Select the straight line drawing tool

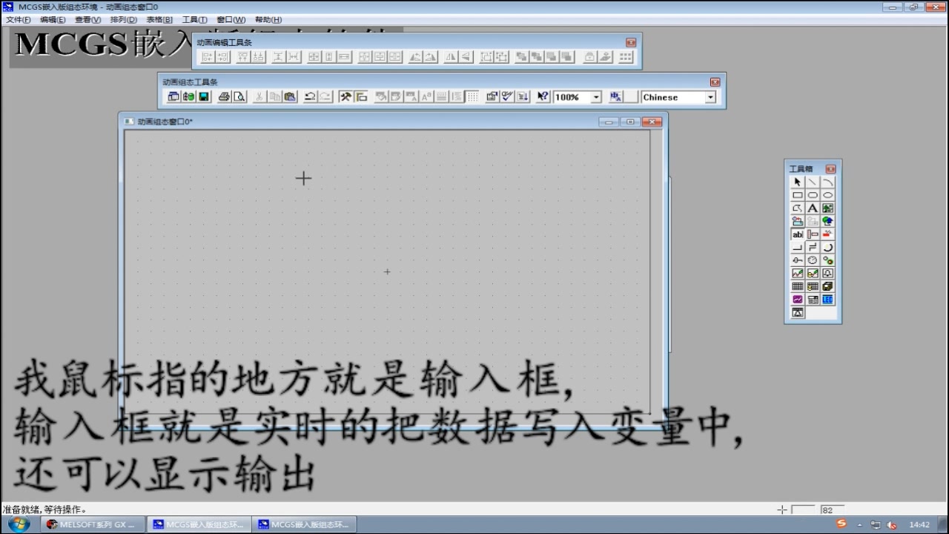(x=813, y=182)
